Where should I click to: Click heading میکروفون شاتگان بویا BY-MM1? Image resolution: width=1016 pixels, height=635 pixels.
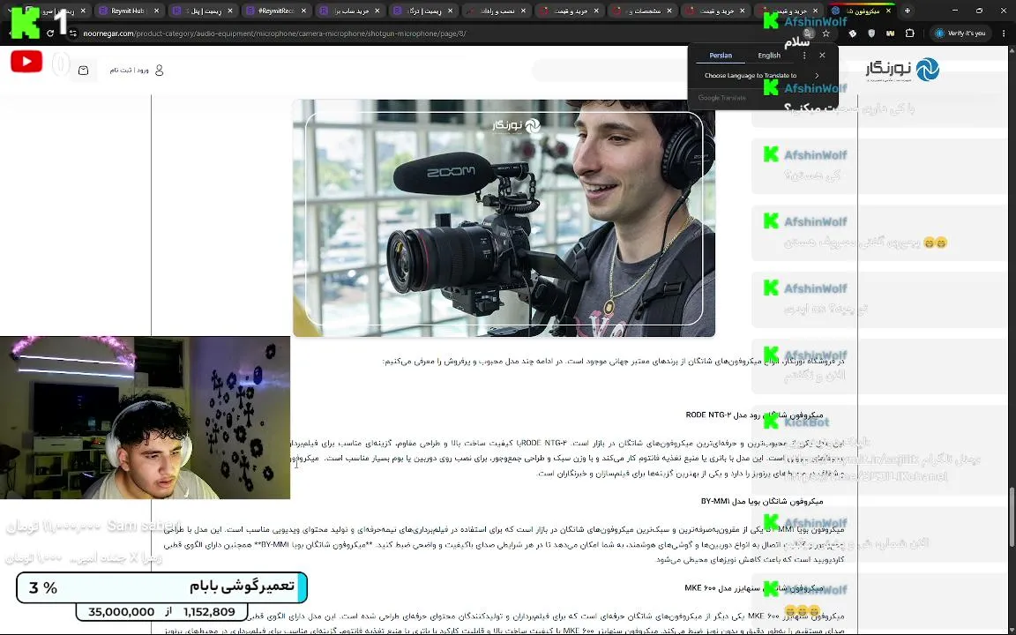click(x=762, y=501)
